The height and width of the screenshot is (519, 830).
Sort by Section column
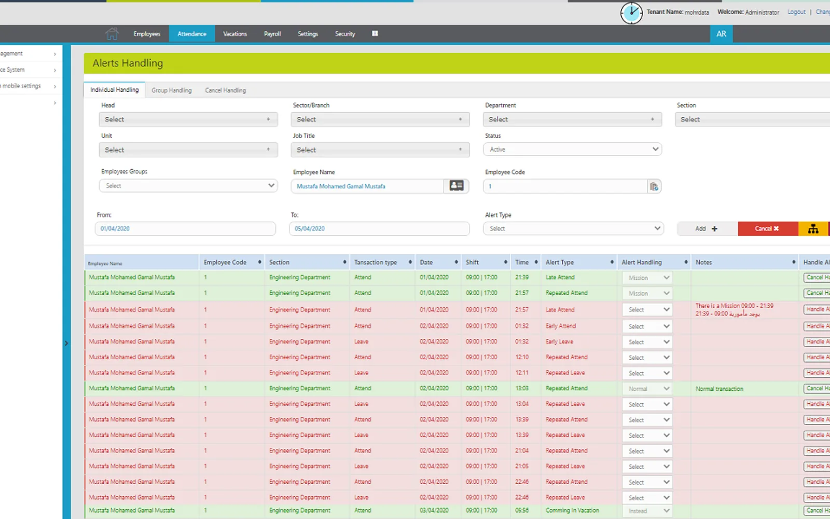pyautogui.click(x=307, y=262)
